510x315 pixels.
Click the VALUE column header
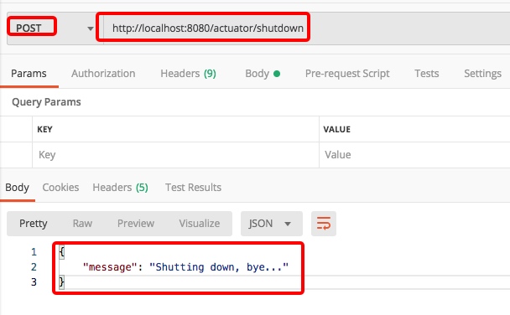(x=337, y=129)
